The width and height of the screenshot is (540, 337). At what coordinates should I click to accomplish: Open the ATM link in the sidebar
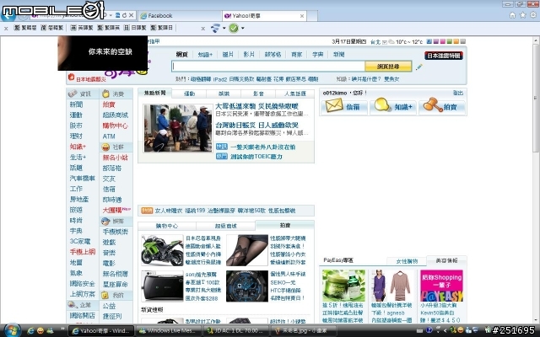click(109, 136)
